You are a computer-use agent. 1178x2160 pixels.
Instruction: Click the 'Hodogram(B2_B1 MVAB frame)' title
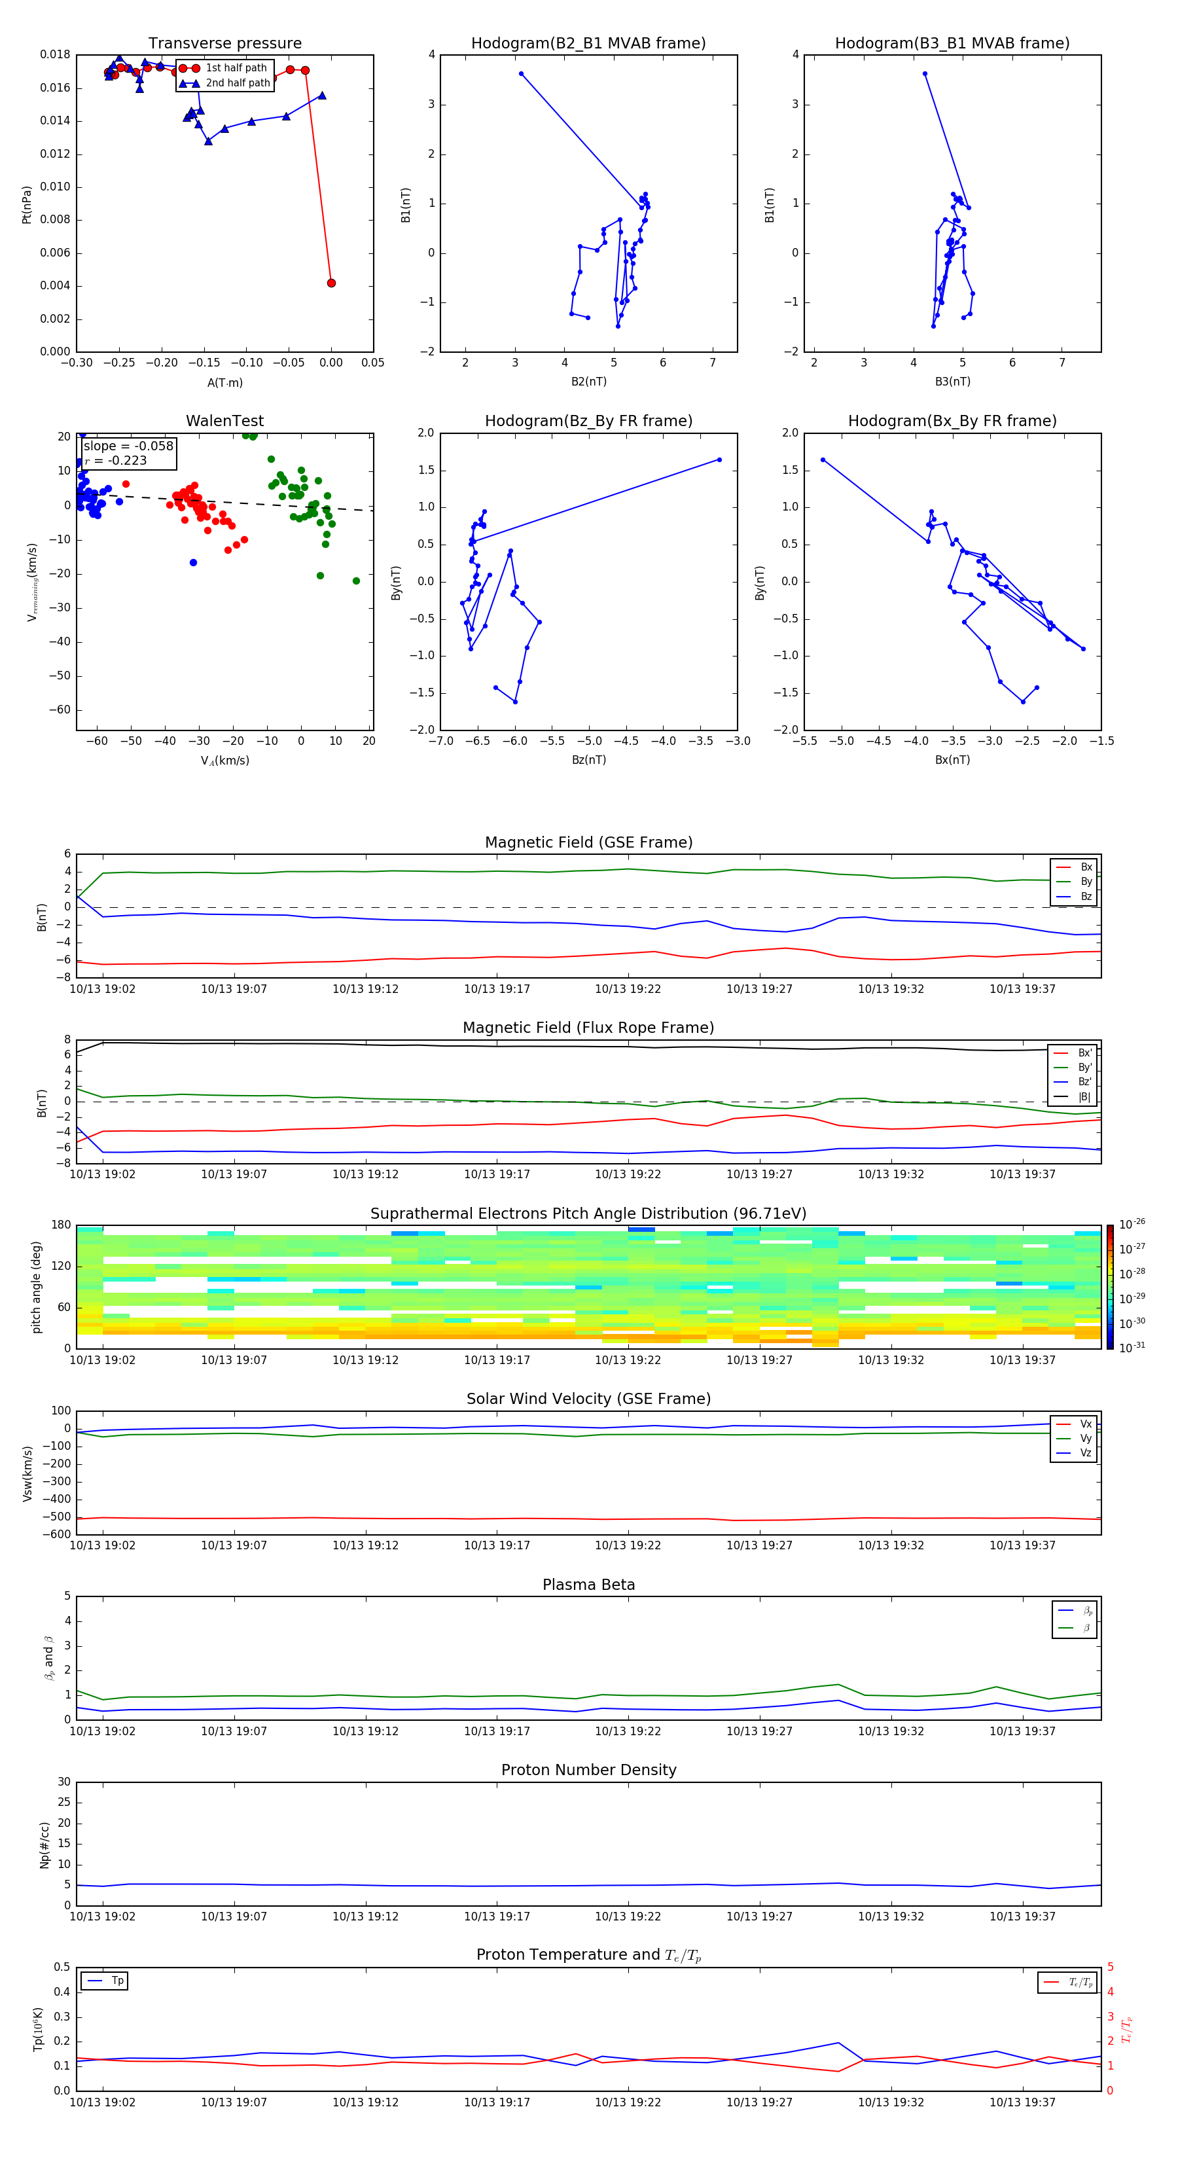(588, 44)
